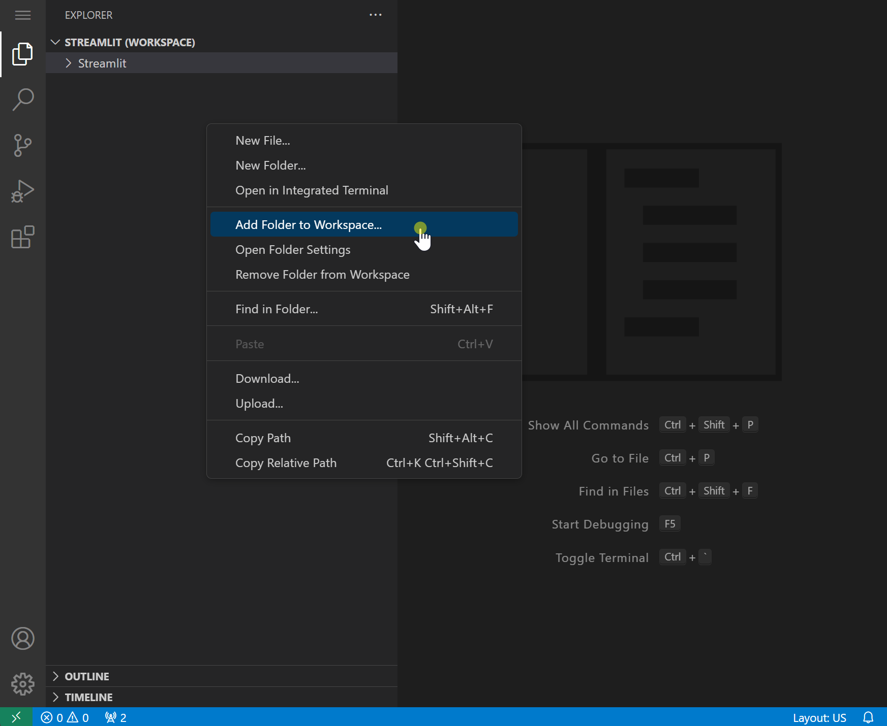This screenshot has width=887, height=726.
Task: Open the Search view icon
Action: pyautogui.click(x=23, y=100)
